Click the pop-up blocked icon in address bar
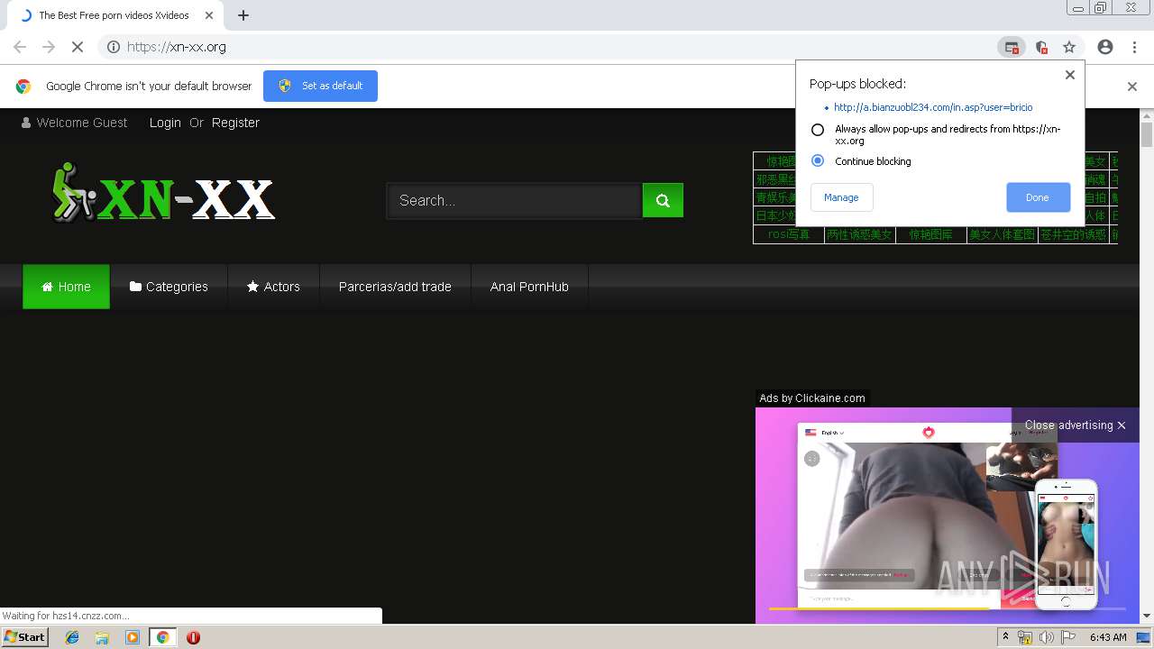 [x=1012, y=47]
